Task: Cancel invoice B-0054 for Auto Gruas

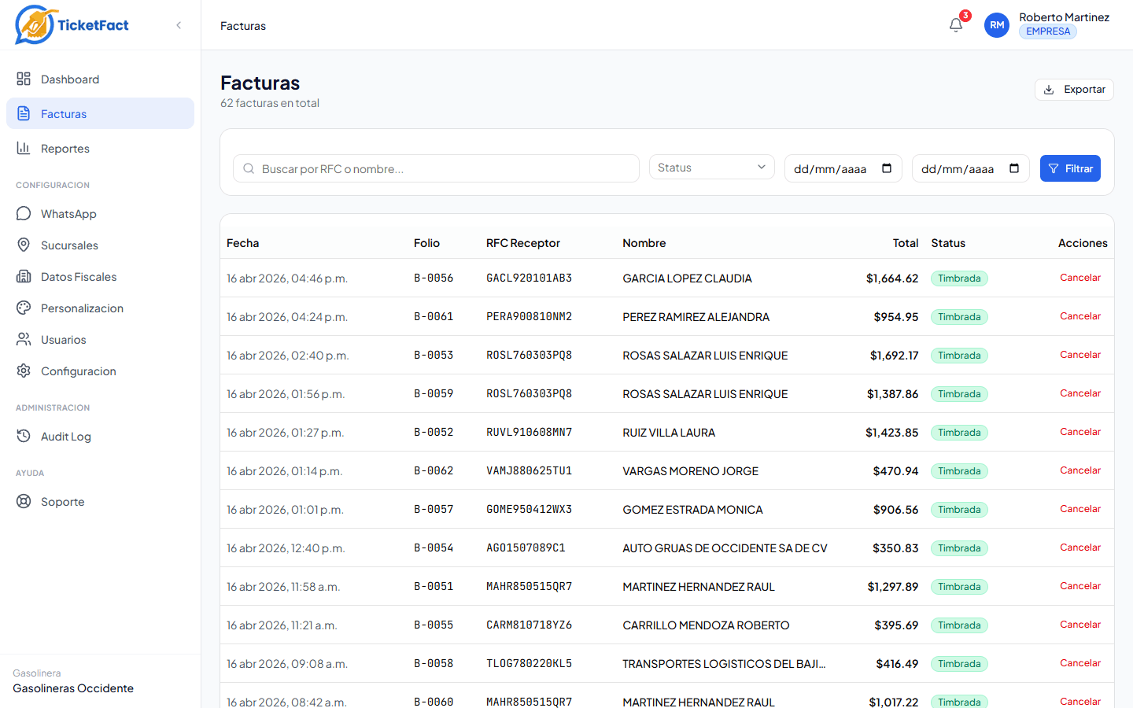Action: [x=1079, y=548]
